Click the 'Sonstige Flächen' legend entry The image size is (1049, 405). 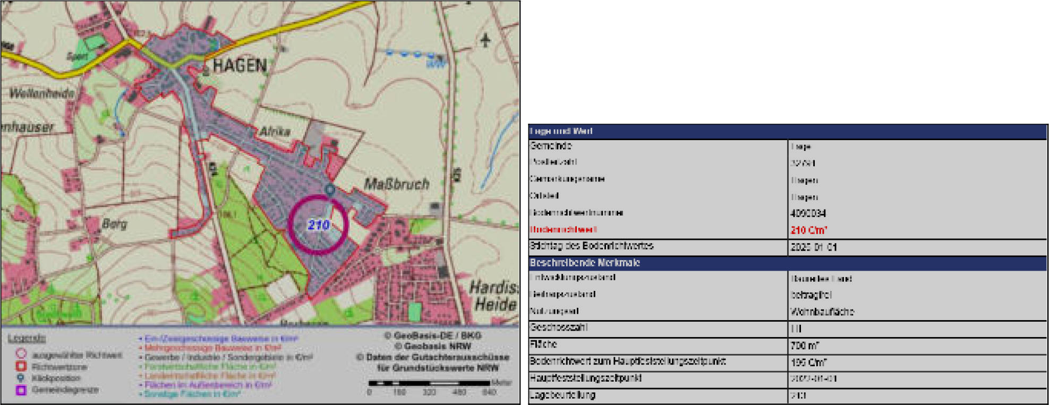[x=190, y=394]
